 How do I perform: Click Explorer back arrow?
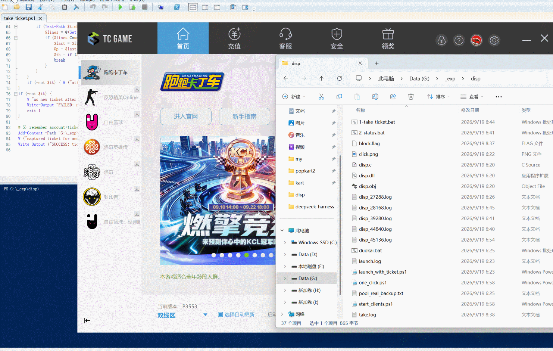[x=286, y=78]
